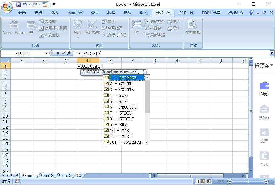Open the 公式 tab

[95, 13]
